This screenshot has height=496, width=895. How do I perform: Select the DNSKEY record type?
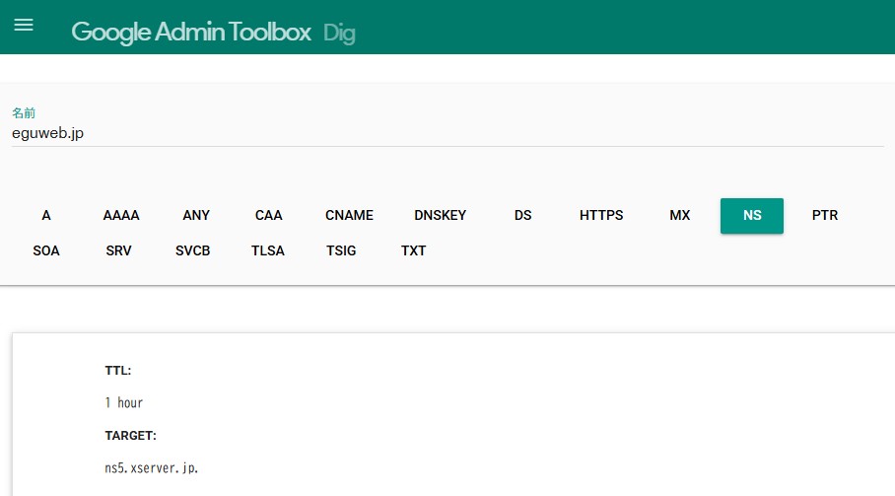coord(440,215)
